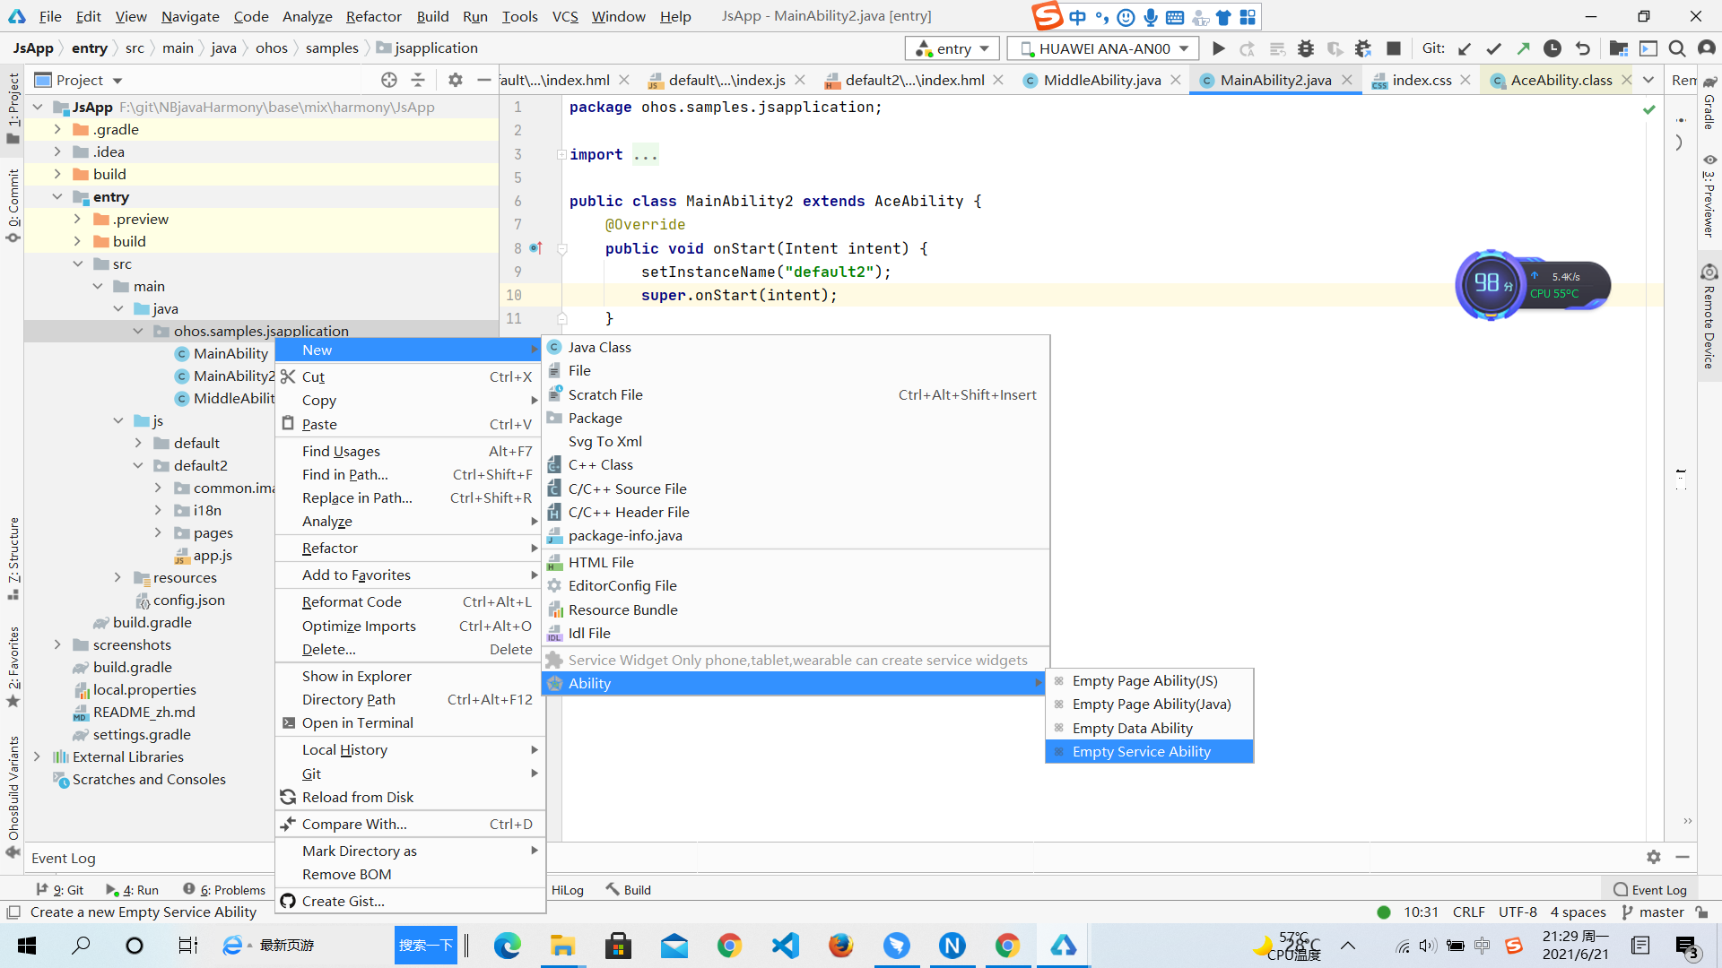
Task: Click locate target icon in Project panel
Action: coord(388,80)
